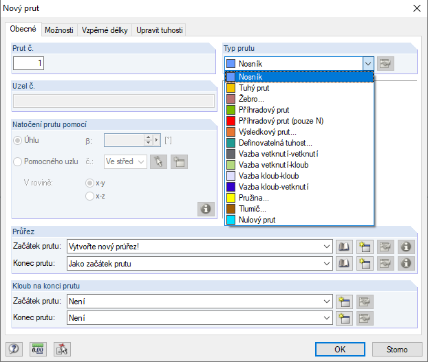
Task: Choose Pružina... member type
Action: click(299, 198)
